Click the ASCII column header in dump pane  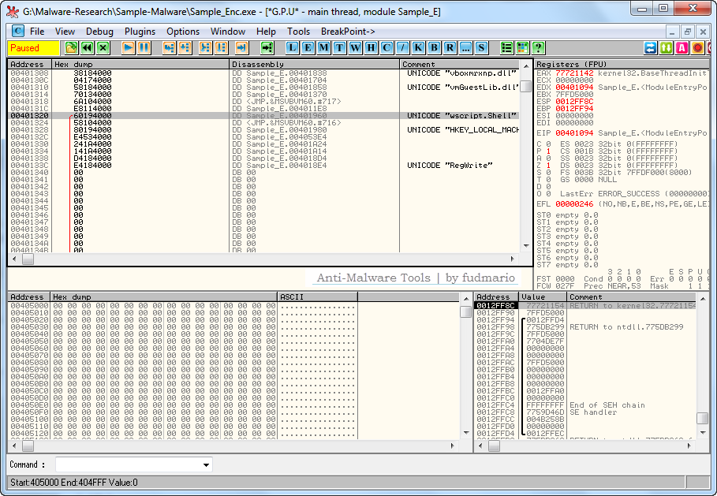[x=317, y=297]
